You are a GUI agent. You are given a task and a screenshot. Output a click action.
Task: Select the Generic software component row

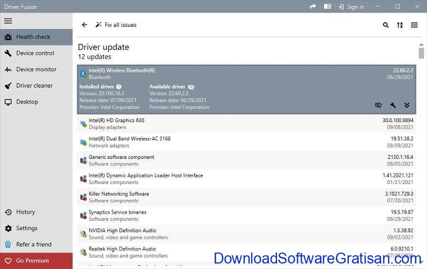(246, 161)
